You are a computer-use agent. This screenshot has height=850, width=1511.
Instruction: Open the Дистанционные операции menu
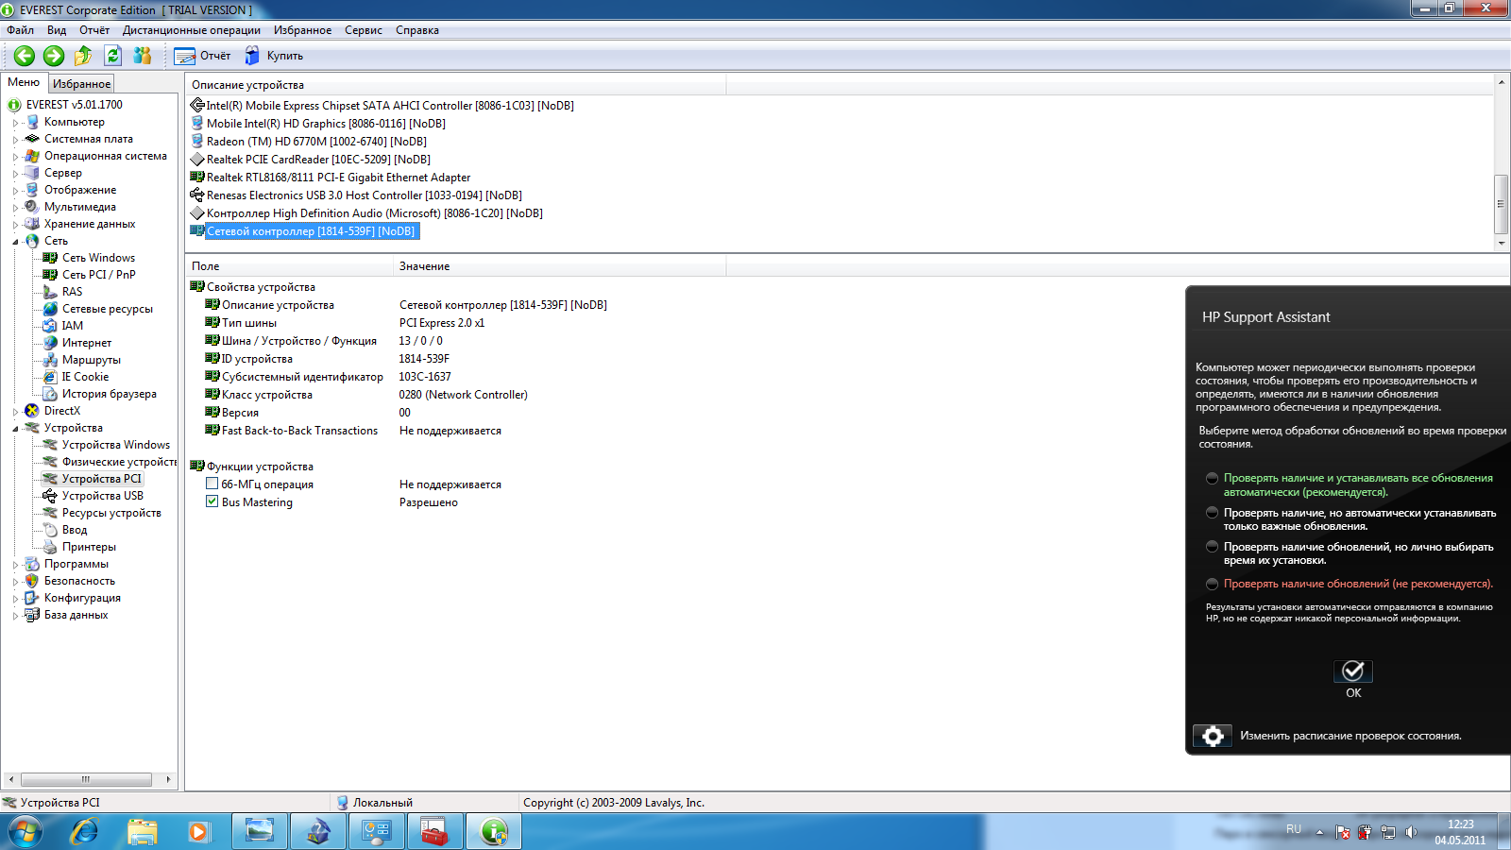(x=191, y=30)
